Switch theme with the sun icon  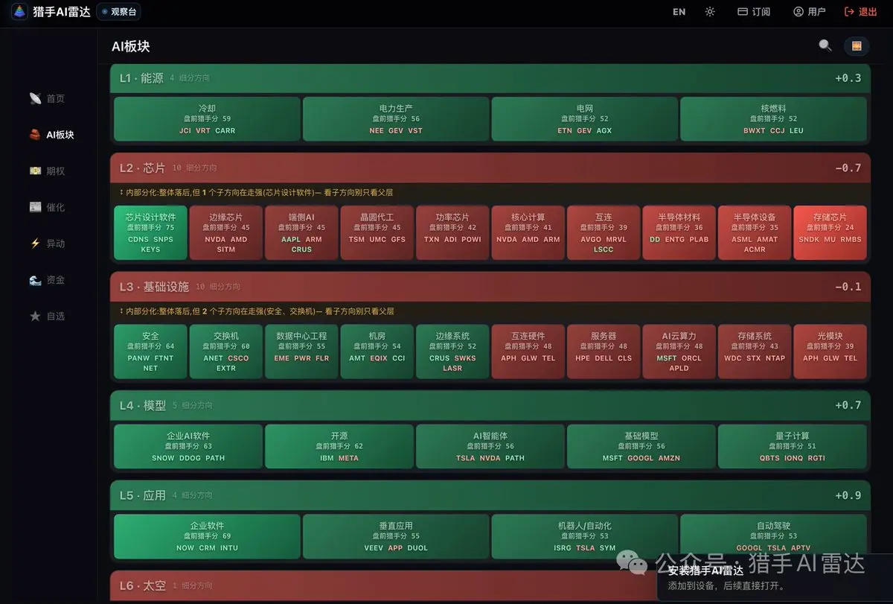(710, 11)
